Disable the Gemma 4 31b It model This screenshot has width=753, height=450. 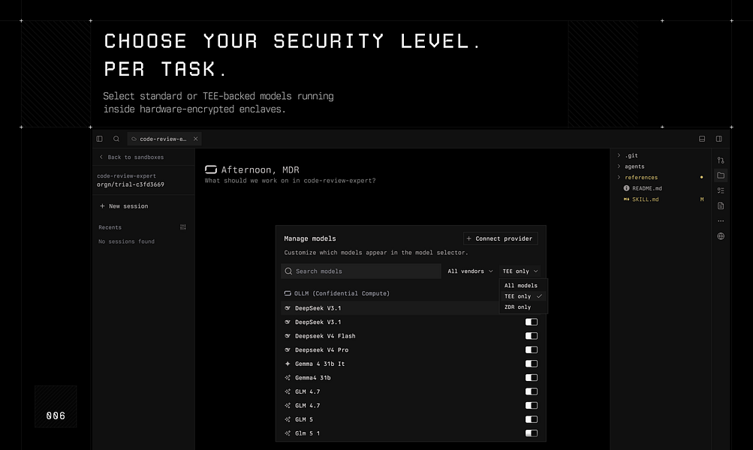531,364
